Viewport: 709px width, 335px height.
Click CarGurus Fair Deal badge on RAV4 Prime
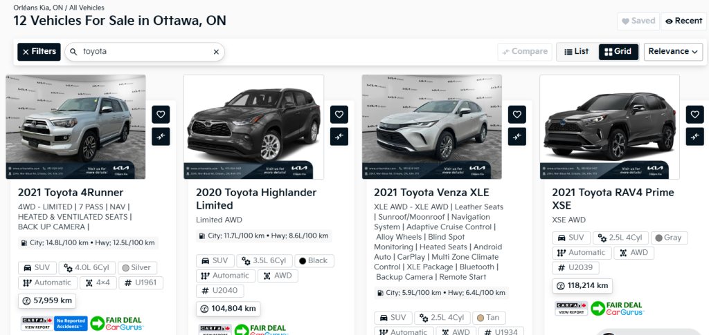coord(616,308)
